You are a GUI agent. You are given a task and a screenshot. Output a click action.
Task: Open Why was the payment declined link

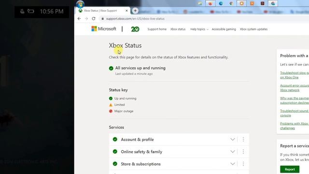click(295, 101)
